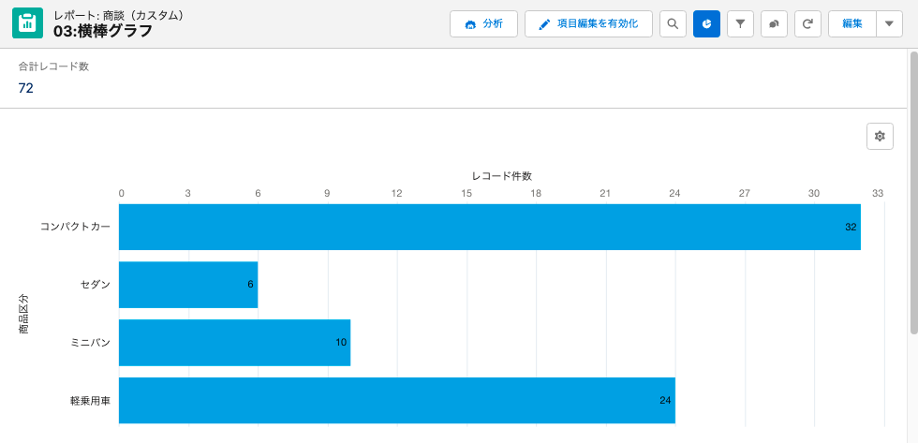Click the report title 03:横棒グラフ
918x443 pixels.
click(x=103, y=32)
